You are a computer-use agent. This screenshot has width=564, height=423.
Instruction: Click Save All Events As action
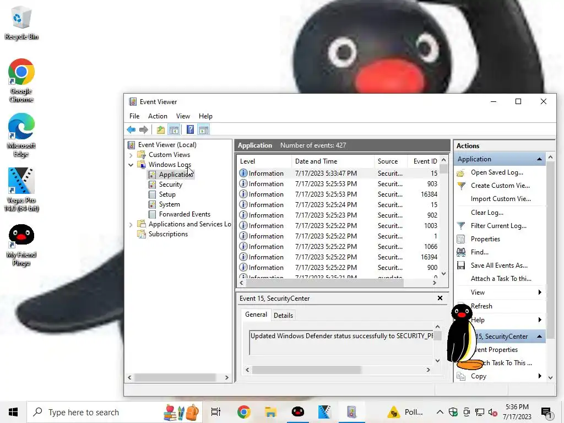click(x=499, y=265)
